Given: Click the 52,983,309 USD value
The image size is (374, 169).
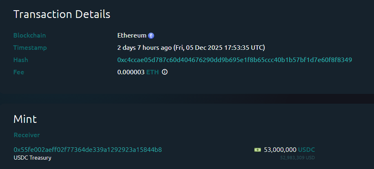Looking at the screenshot, I should [x=297, y=158].
